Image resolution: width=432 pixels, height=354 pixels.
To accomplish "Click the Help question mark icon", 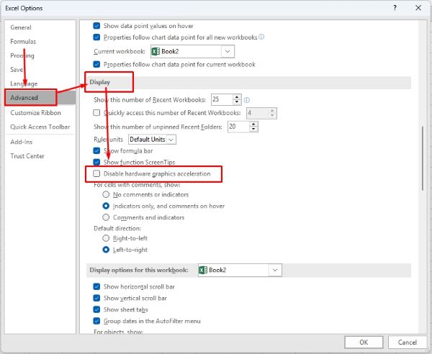I will pyautogui.click(x=395, y=8).
